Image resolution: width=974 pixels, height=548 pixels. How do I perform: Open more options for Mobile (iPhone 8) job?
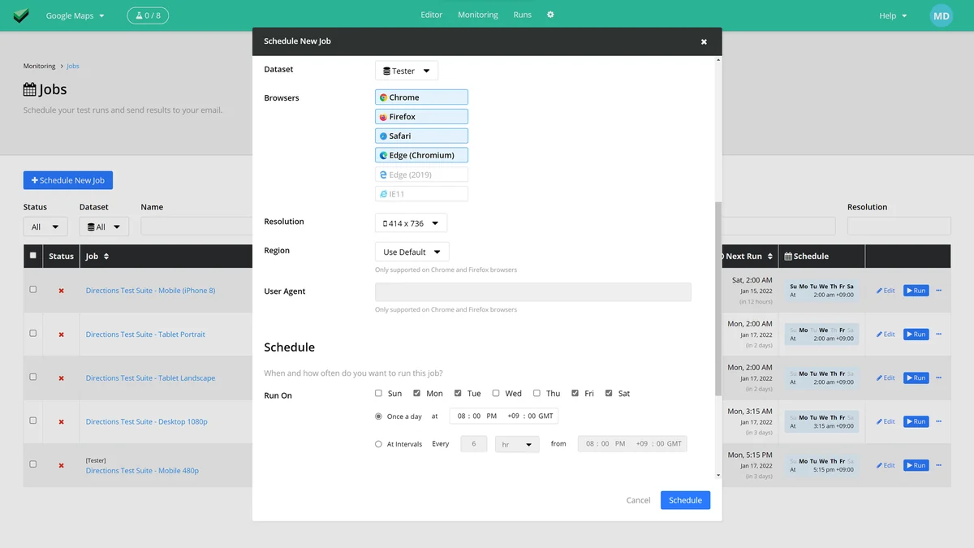click(x=939, y=291)
